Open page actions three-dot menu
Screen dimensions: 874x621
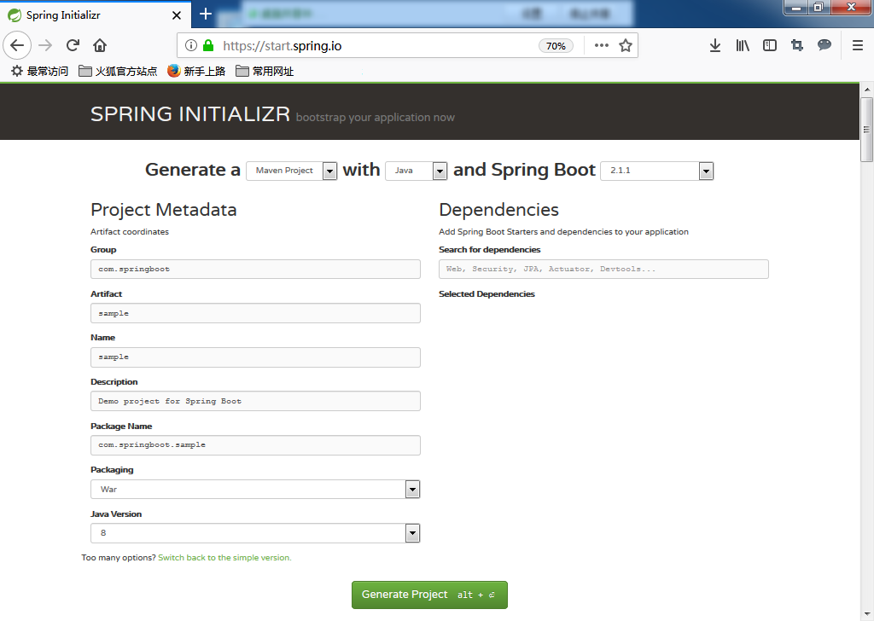coord(602,46)
